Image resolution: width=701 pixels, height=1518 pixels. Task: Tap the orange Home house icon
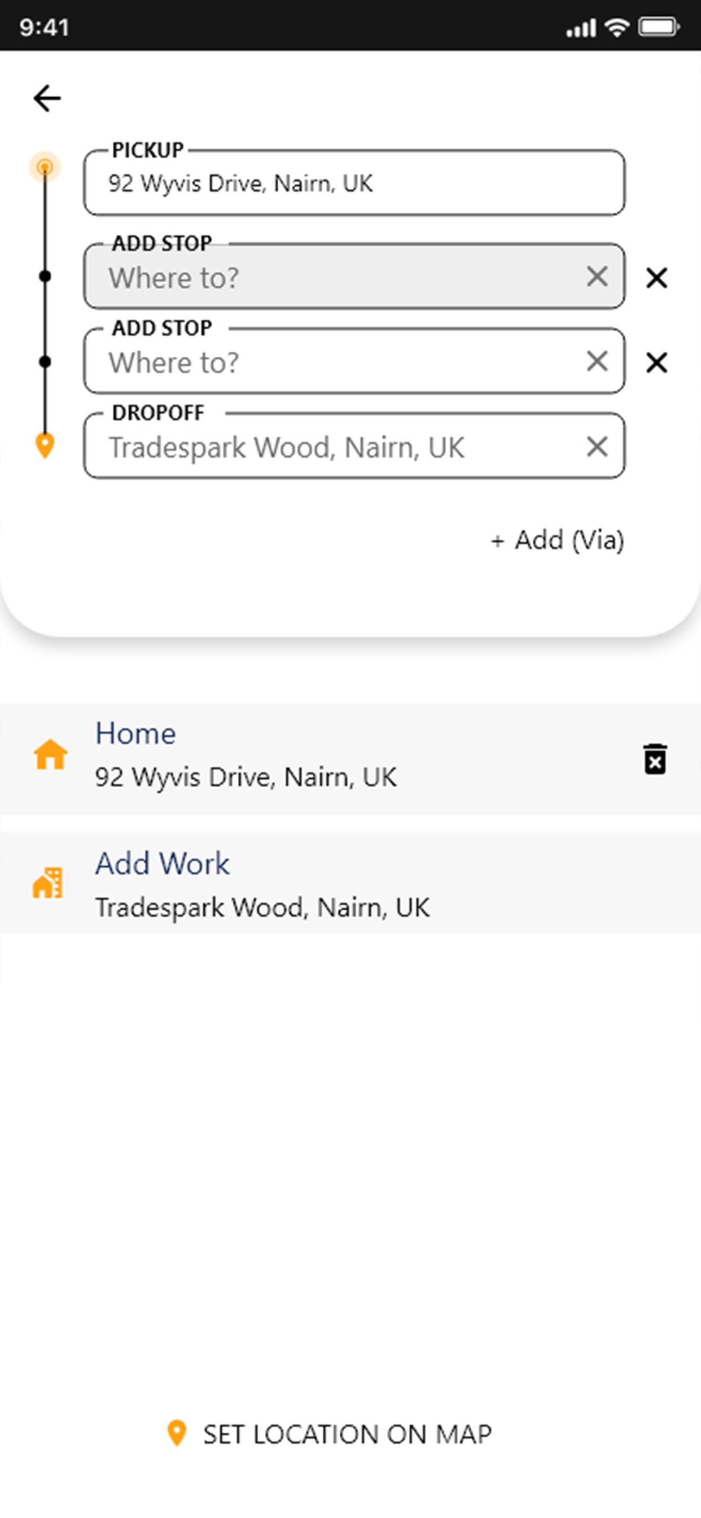(51, 754)
